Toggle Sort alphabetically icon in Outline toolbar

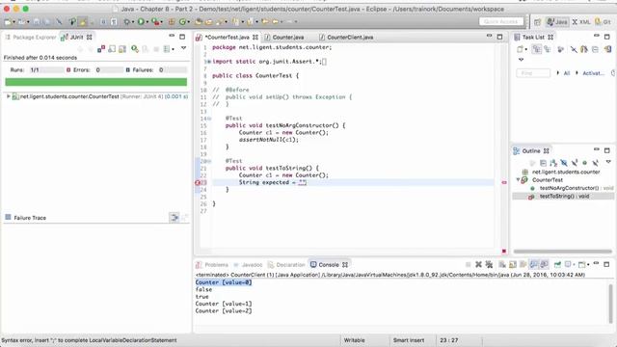pos(553,163)
